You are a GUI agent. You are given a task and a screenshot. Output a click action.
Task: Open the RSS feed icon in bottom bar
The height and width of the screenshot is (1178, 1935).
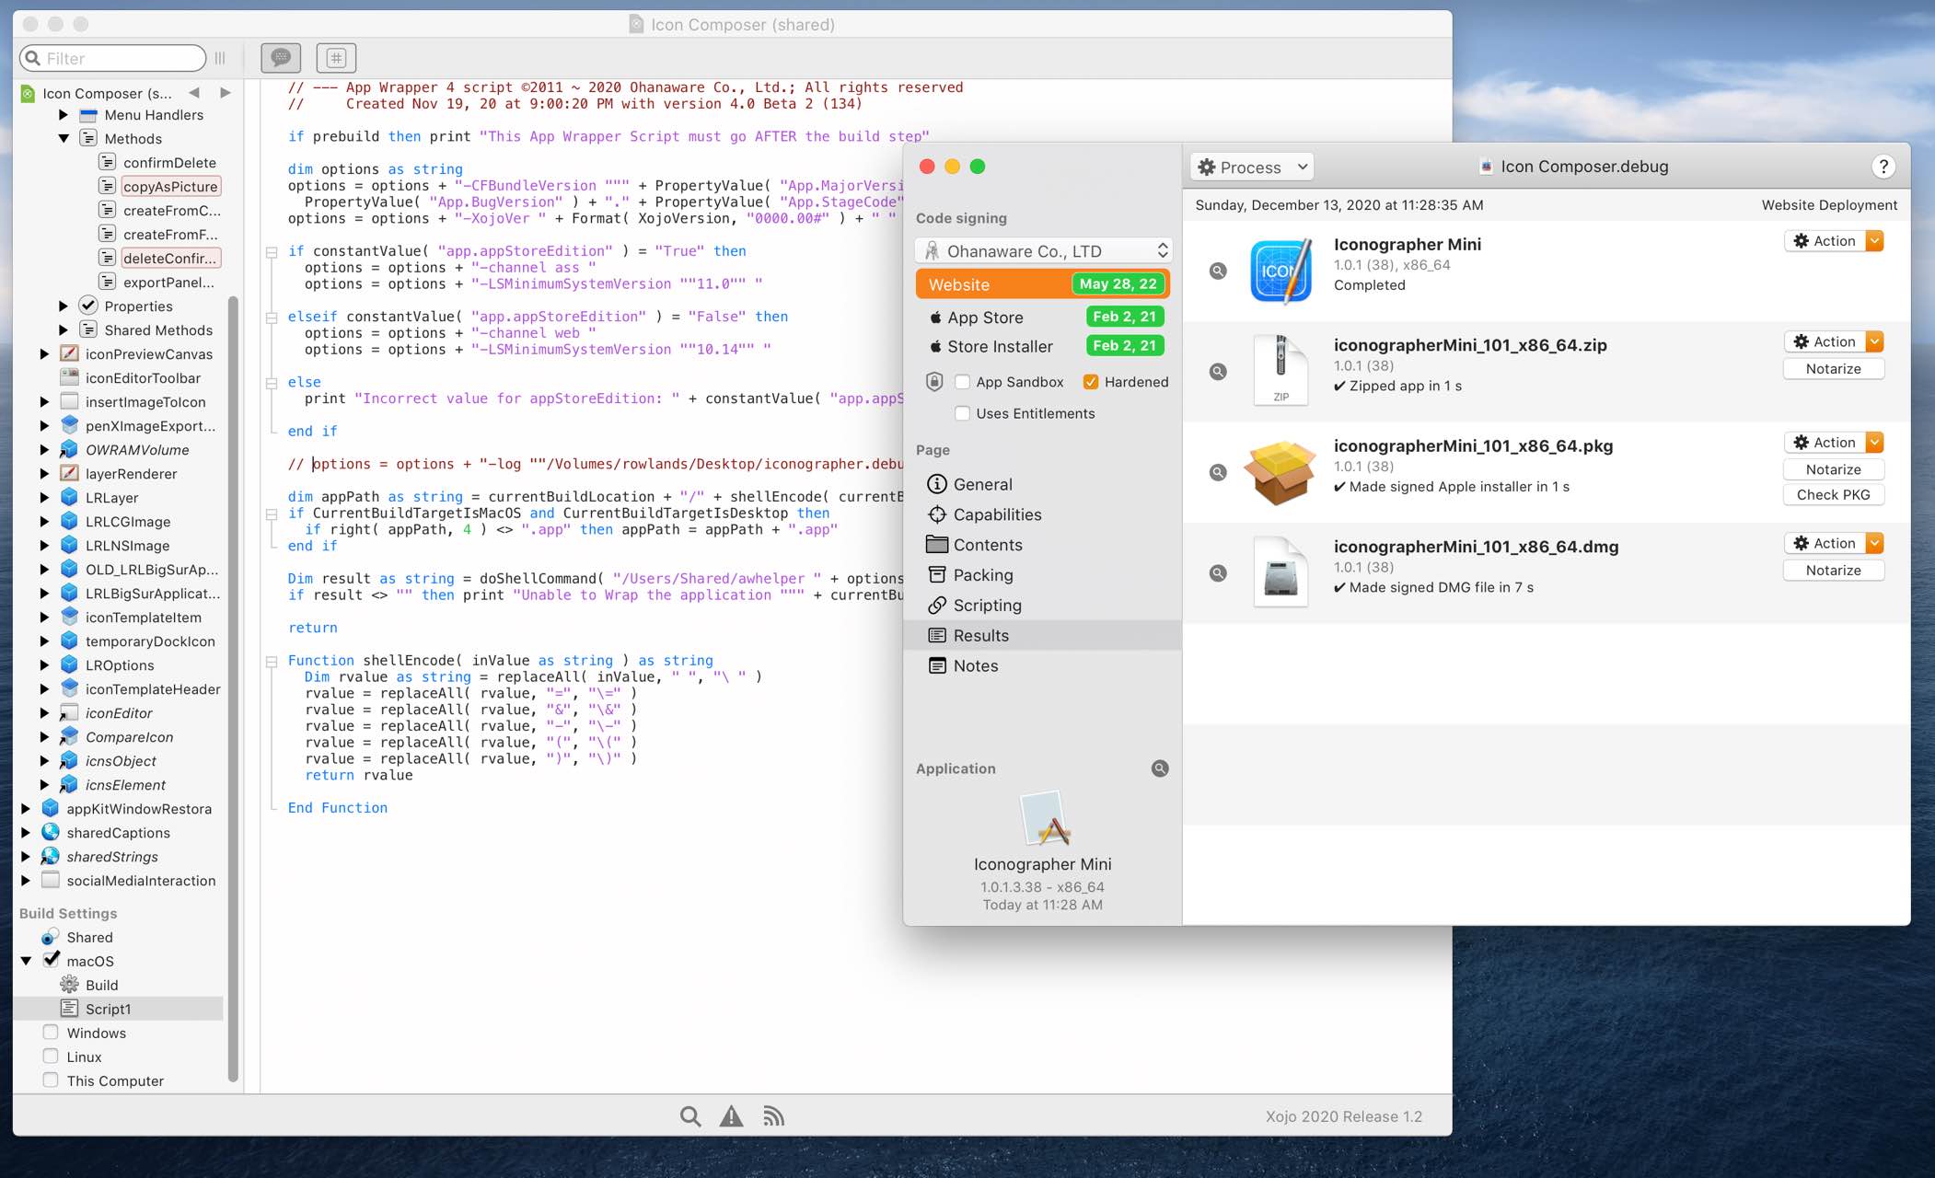pyautogui.click(x=773, y=1116)
